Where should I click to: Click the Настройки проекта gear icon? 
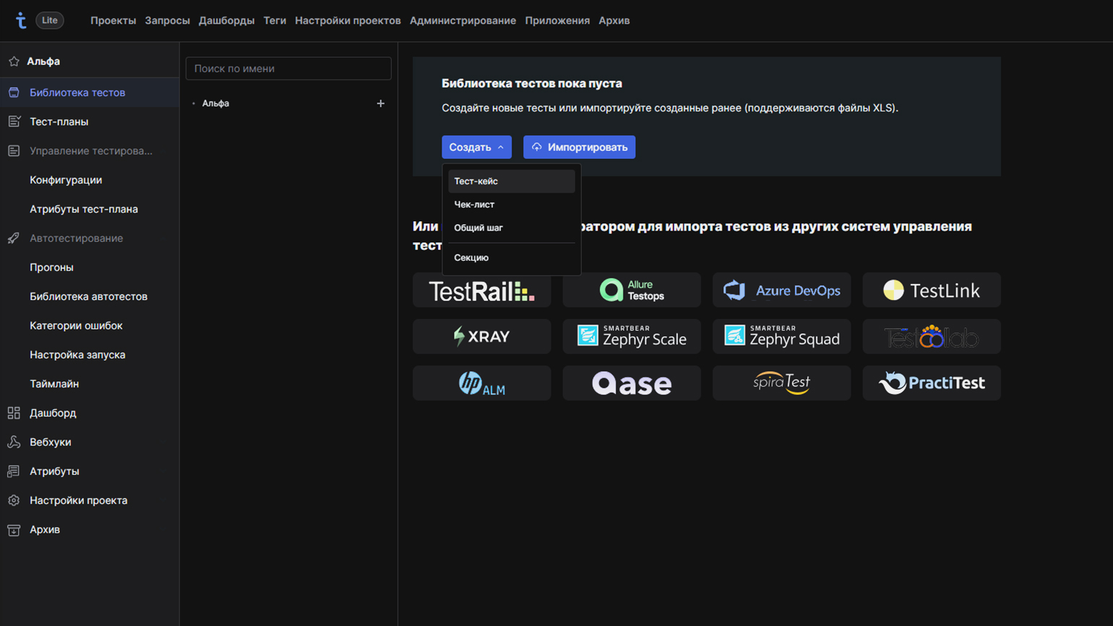(x=14, y=500)
